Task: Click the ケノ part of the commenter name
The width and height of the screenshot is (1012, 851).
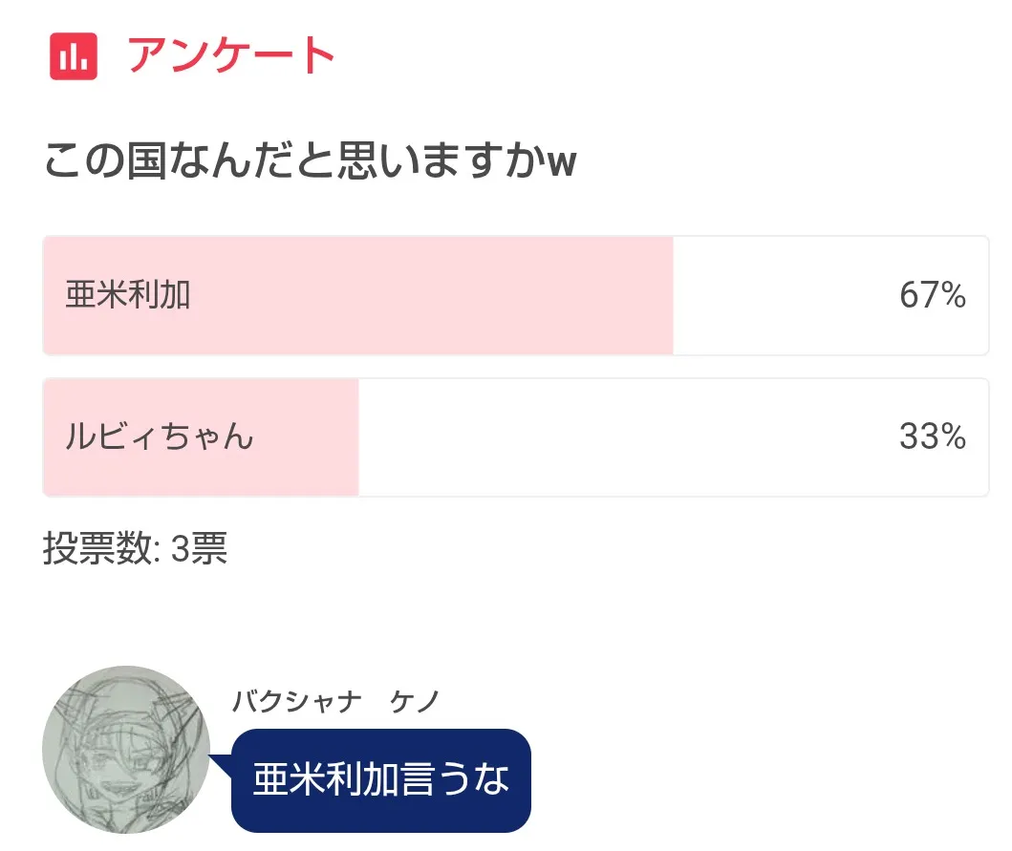Action: 415,702
